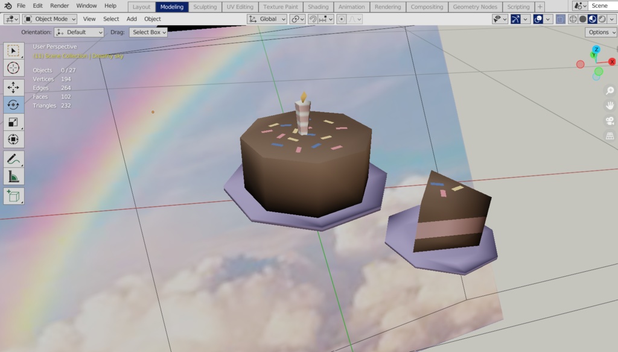Open the Object Mode dropdown
618x352 pixels.
[49, 19]
